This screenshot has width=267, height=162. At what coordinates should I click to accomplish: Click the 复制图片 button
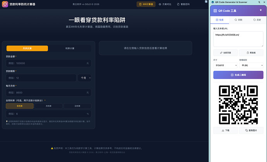(x=251, y=130)
